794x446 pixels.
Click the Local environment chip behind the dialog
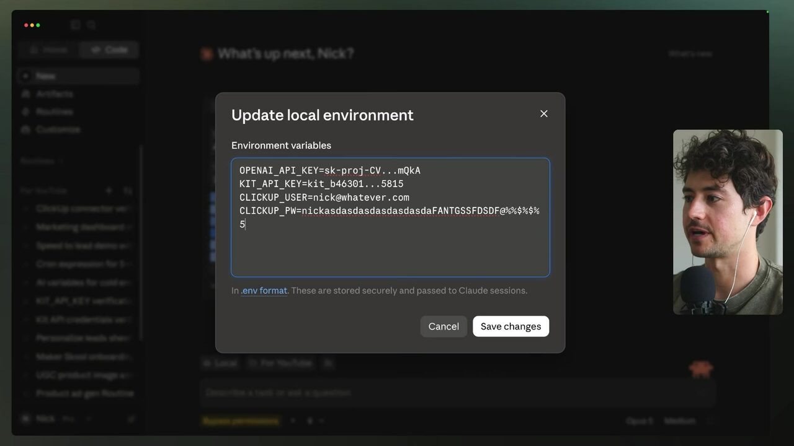click(221, 363)
